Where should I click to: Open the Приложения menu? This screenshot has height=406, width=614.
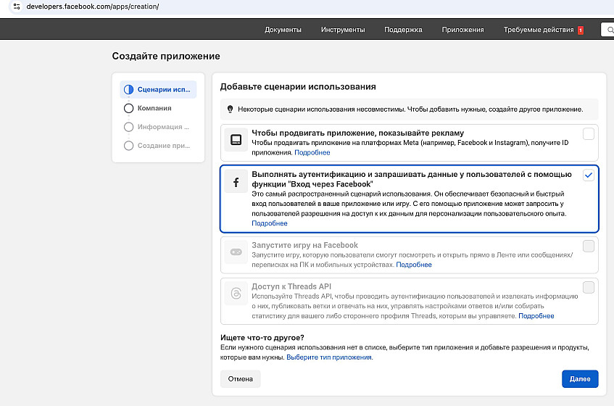tap(462, 30)
